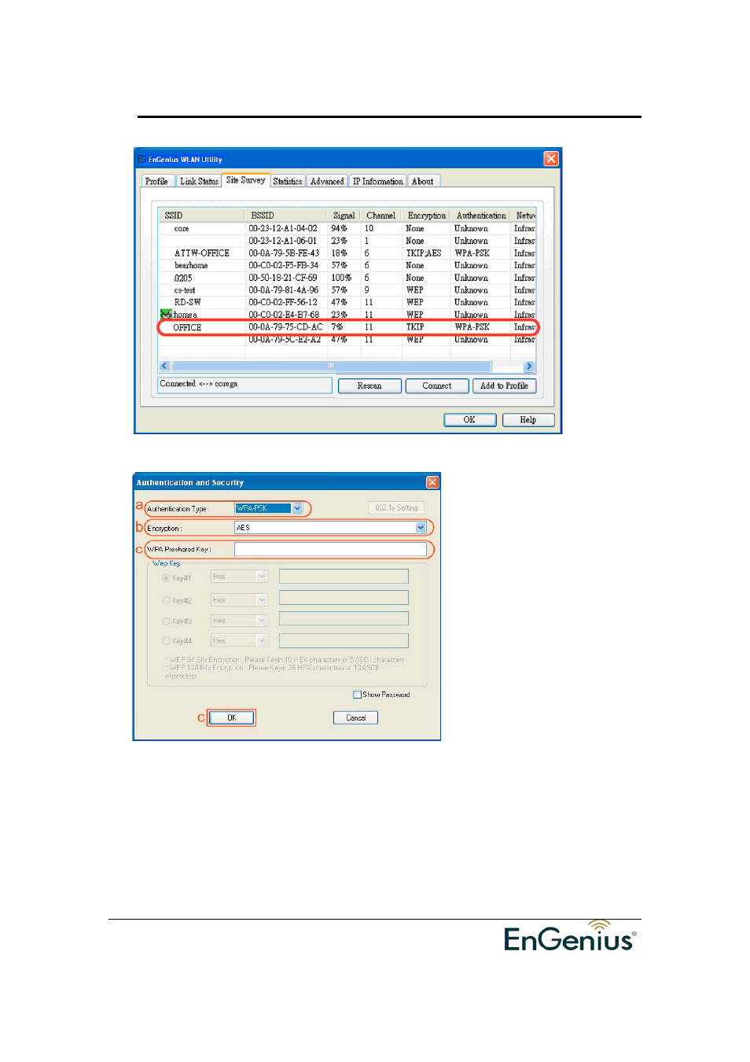
Task: Click the right arrow of the horizontal scrollbar
Action: 528,366
